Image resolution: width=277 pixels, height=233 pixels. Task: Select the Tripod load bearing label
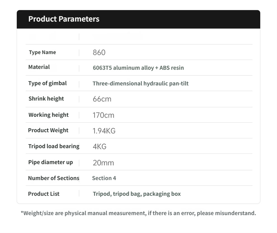(54, 146)
